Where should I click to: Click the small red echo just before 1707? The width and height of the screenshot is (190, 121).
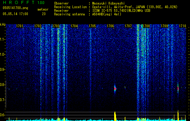[125, 87]
